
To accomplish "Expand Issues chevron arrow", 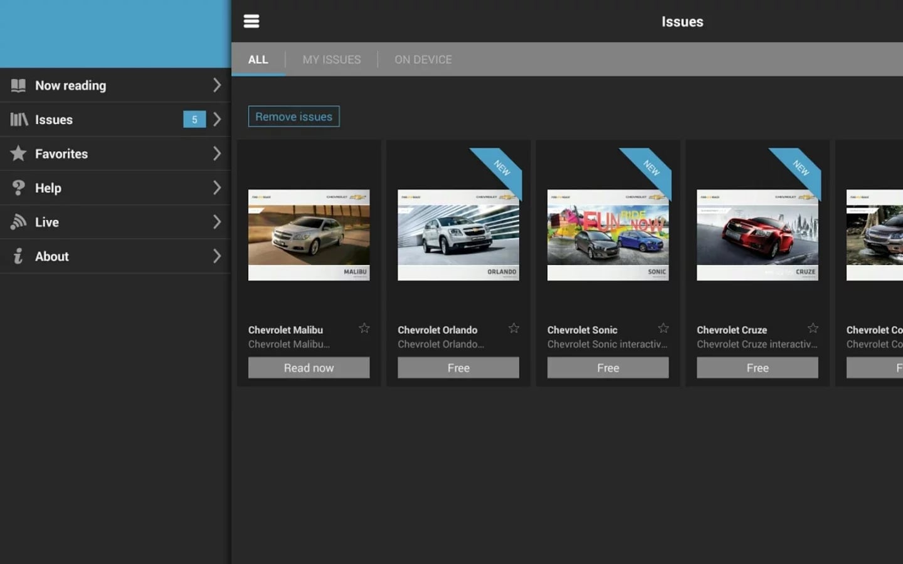I will [217, 119].
